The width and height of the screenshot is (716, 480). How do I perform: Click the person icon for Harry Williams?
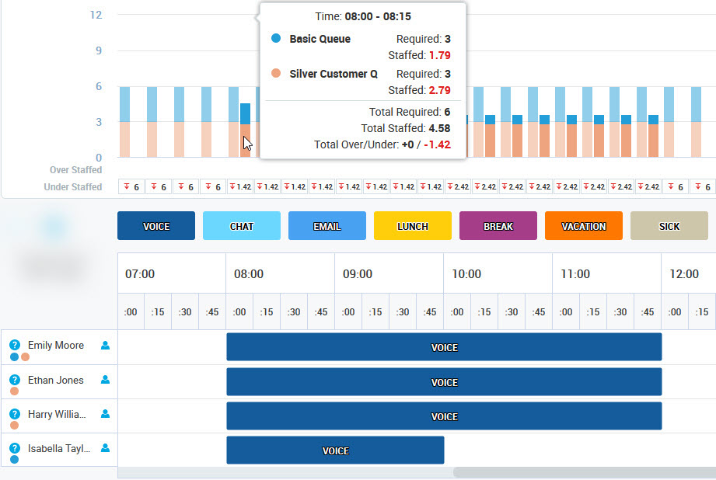point(106,414)
